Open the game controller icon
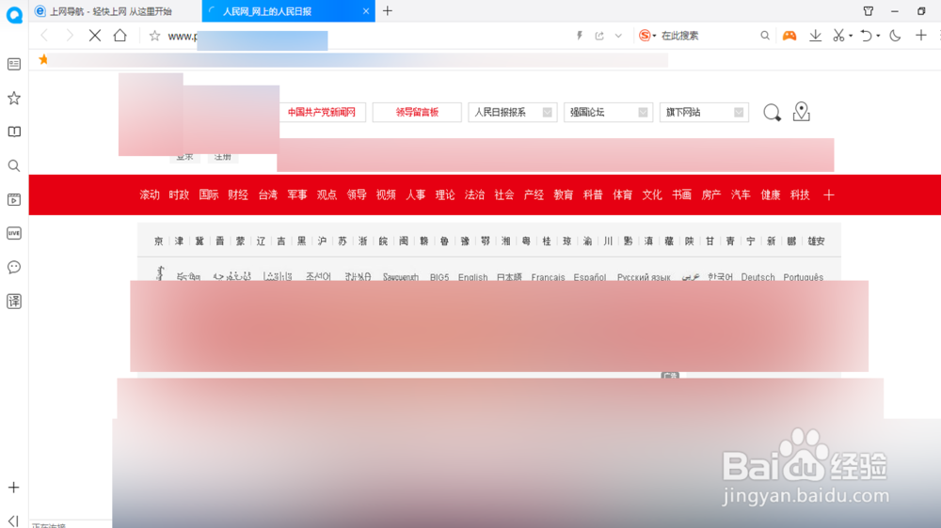Viewport: 941px width, 528px height. click(x=789, y=36)
